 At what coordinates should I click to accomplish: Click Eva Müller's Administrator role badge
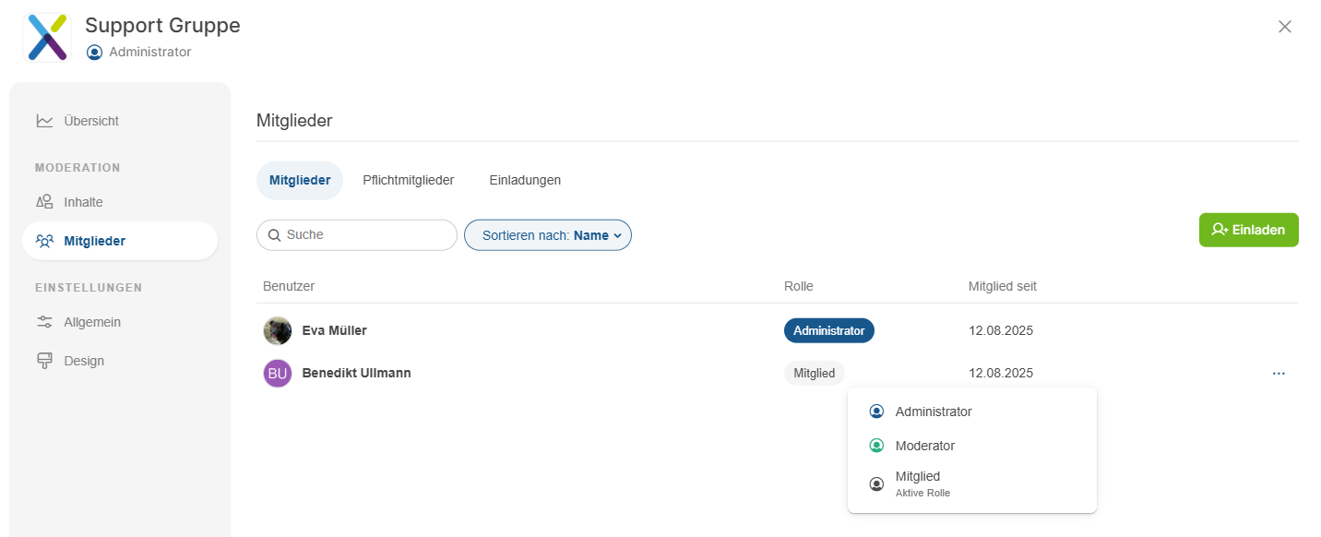(x=828, y=330)
